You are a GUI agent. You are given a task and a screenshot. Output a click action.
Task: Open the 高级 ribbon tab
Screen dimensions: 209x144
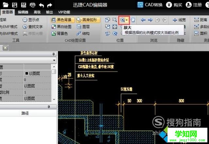pos(37,12)
